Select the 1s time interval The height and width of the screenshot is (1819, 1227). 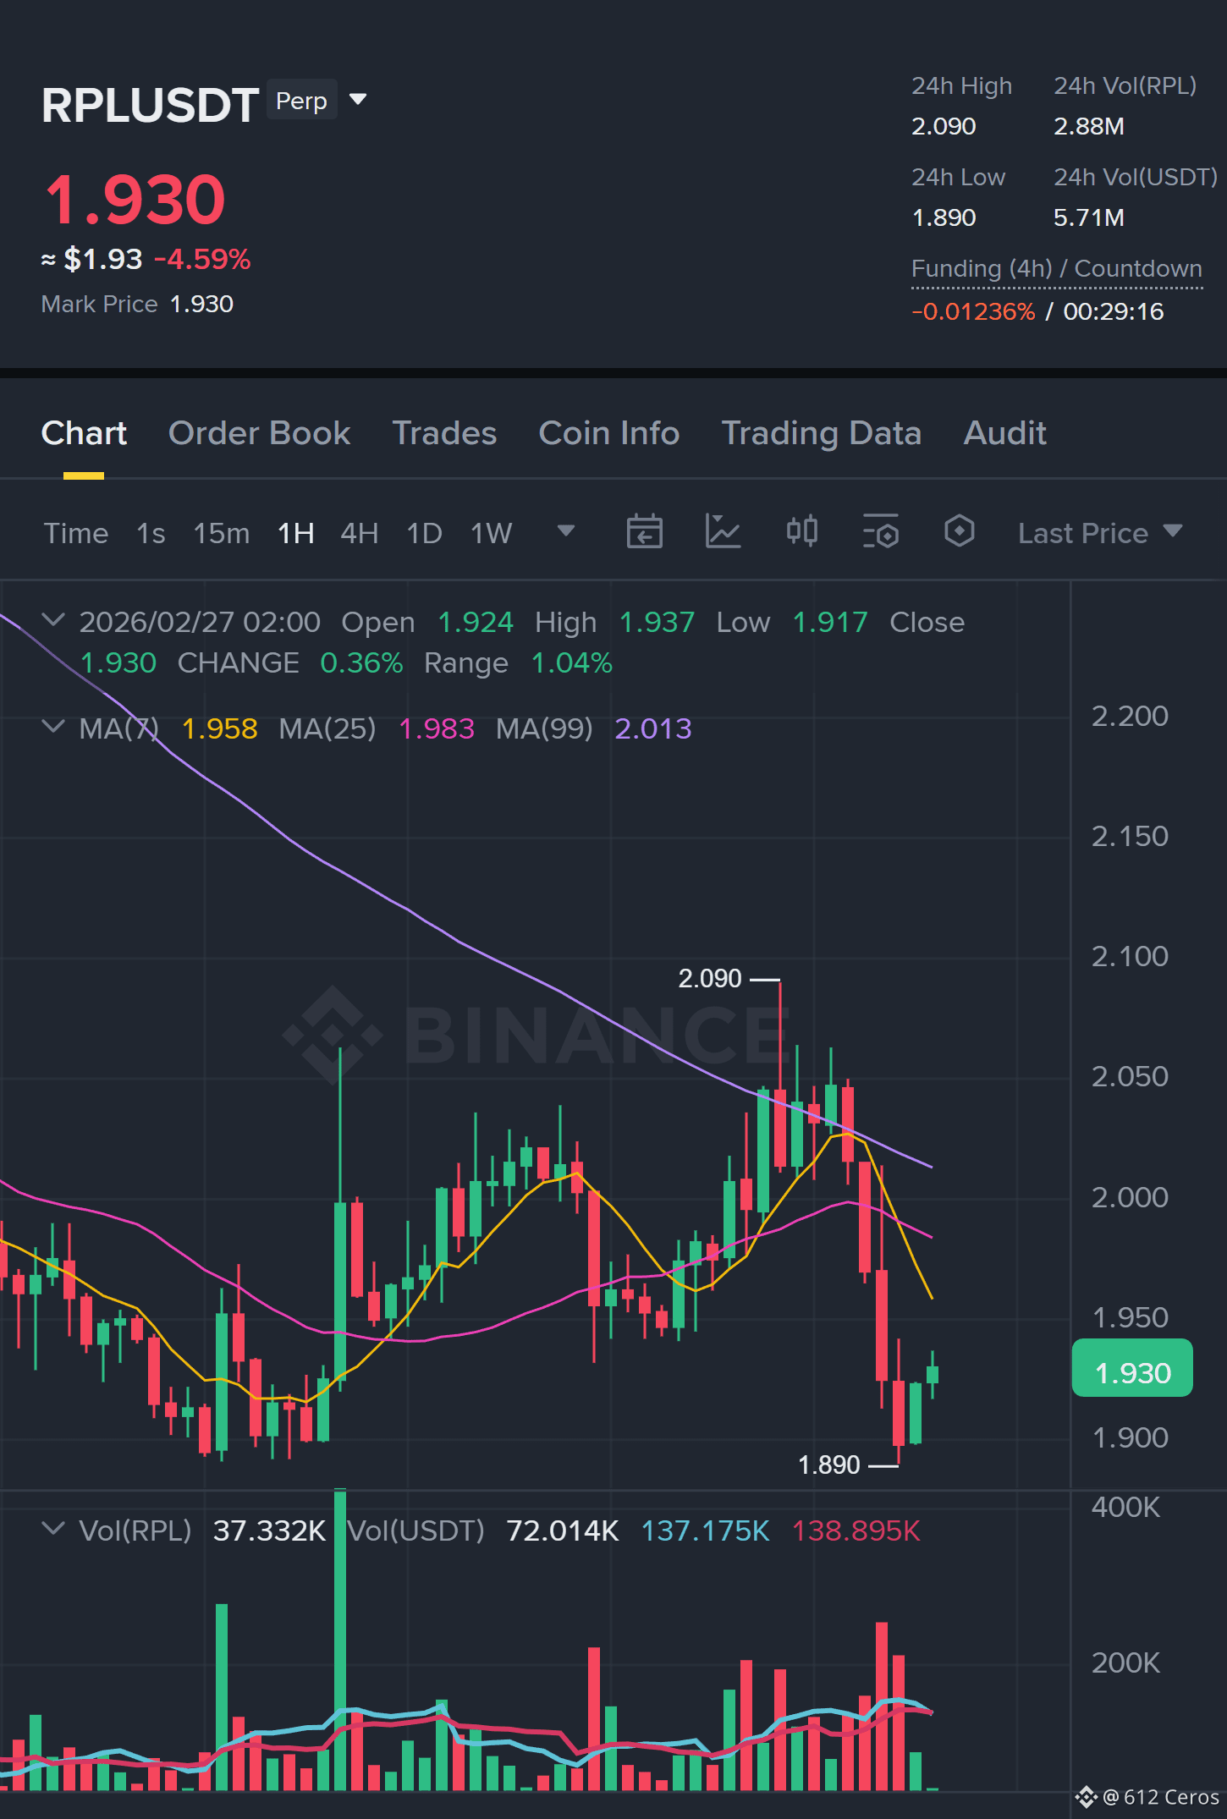(x=151, y=533)
